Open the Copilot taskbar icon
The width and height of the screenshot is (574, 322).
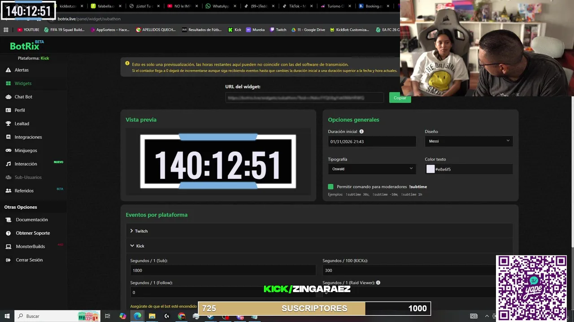[122, 316]
